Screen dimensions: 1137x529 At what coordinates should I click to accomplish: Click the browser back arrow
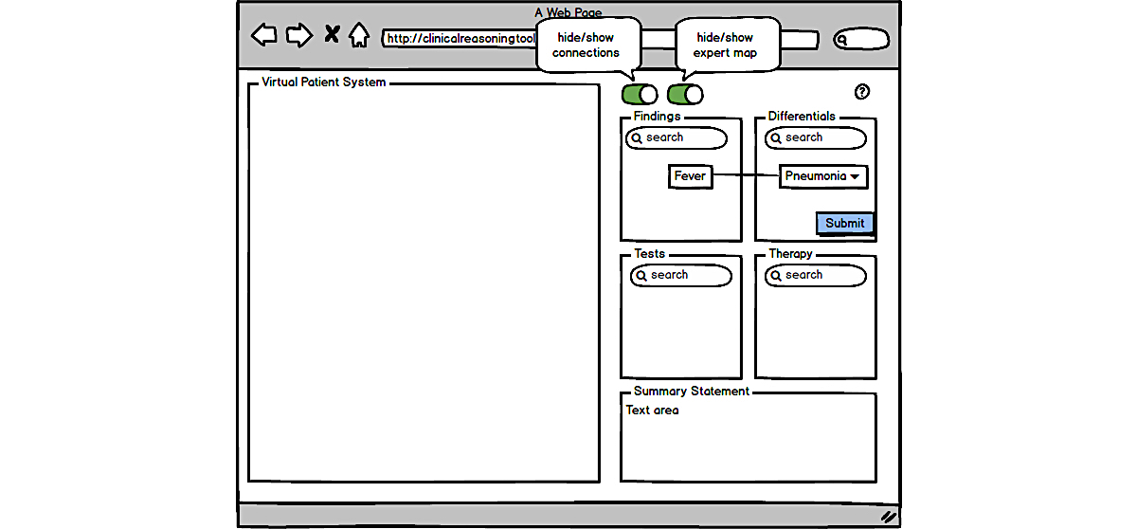(x=264, y=35)
